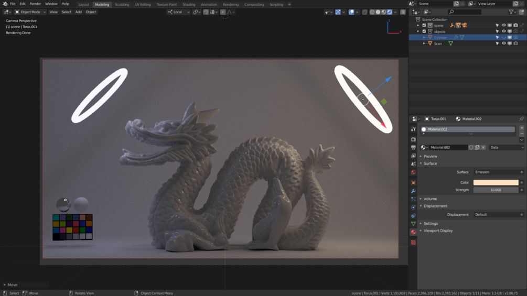Show the Cylinder object in viewport
Screen dimensions: 527x296
tap(503, 38)
